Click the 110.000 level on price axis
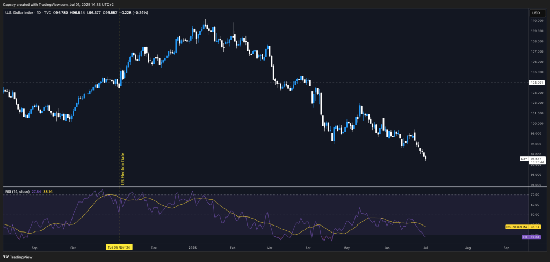Image resolution: width=550 pixels, height=262 pixels. pyautogui.click(x=535, y=21)
